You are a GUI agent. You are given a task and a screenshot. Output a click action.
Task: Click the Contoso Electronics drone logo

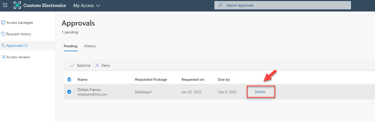tap(17, 5)
